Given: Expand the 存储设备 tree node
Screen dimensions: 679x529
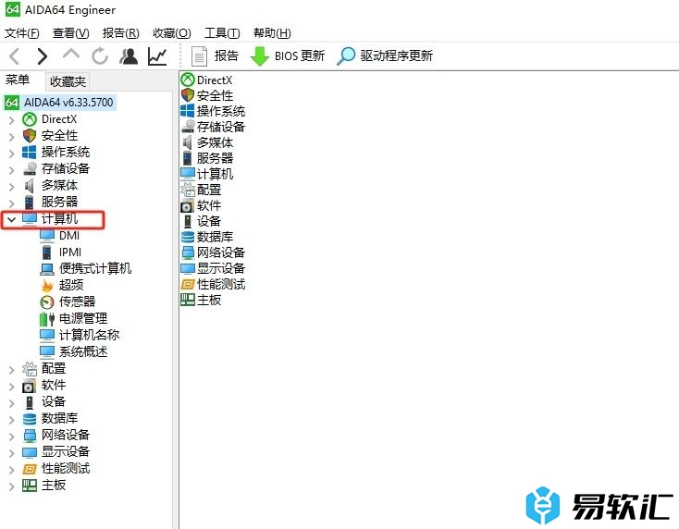Looking at the screenshot, I should point(12,169).
